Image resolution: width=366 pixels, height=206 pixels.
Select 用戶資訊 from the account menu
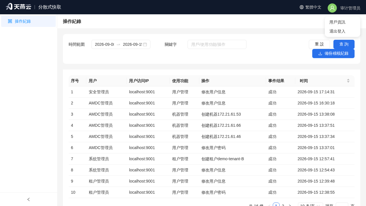point(337,22)
